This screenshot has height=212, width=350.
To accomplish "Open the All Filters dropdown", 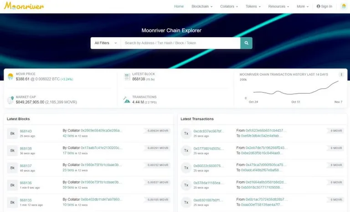I will 106,43.
